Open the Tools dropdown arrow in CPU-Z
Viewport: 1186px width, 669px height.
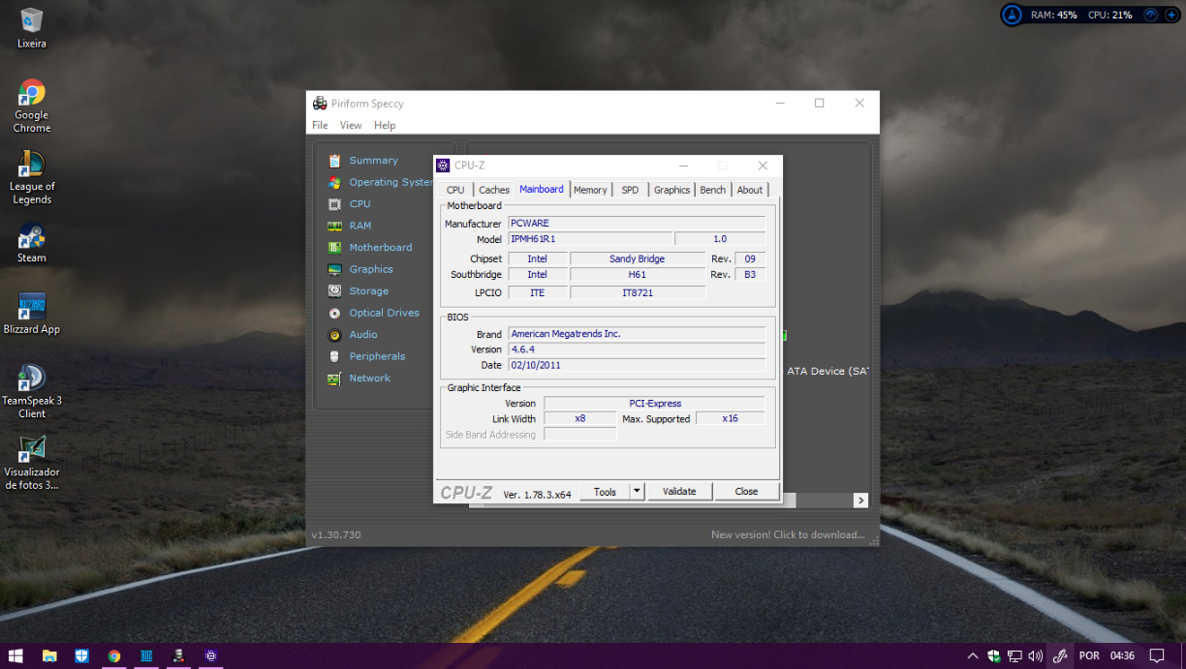pyautogui.click(x=637, y=492)
